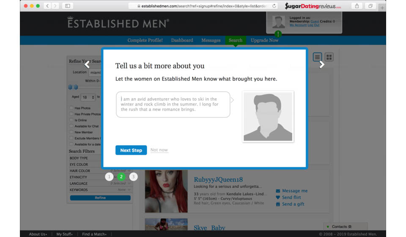The image size is (406, 237).
Task: Switch to grid view icon
Action: pyautogui.click(x=329, y=57)
